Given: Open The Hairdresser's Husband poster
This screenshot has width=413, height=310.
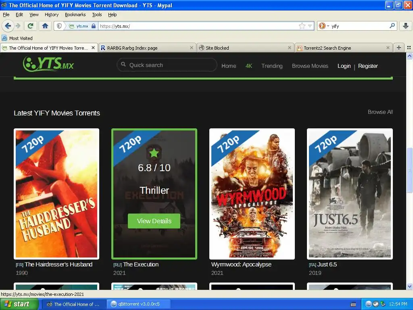Looking at the screenshot, I should tap(56, 194).
